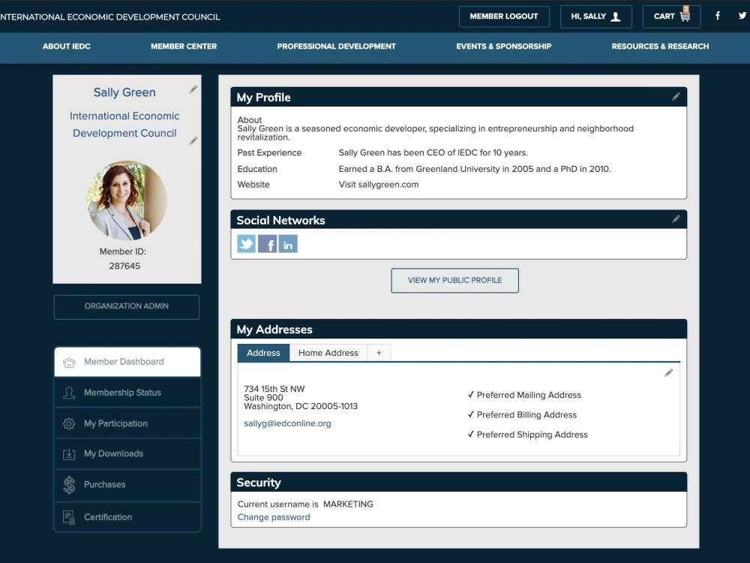This screenshot has height=563, width=750.
Task: Open Purchases sidebar item
Action: [x=127, y=485]
